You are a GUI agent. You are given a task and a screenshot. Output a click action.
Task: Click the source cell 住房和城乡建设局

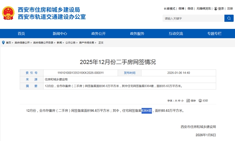pyautogui.click(x=130, y=79)
